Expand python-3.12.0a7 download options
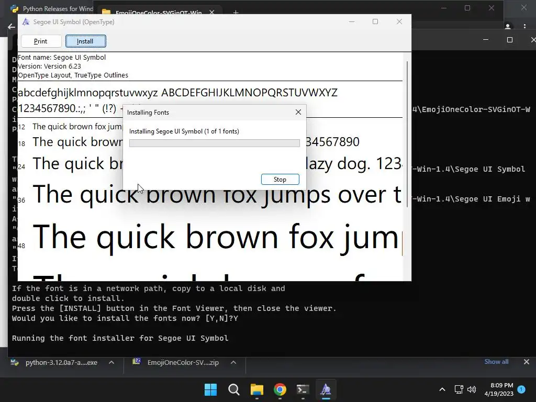The width and height of the screenshot is (536, 402). (111, 362)
